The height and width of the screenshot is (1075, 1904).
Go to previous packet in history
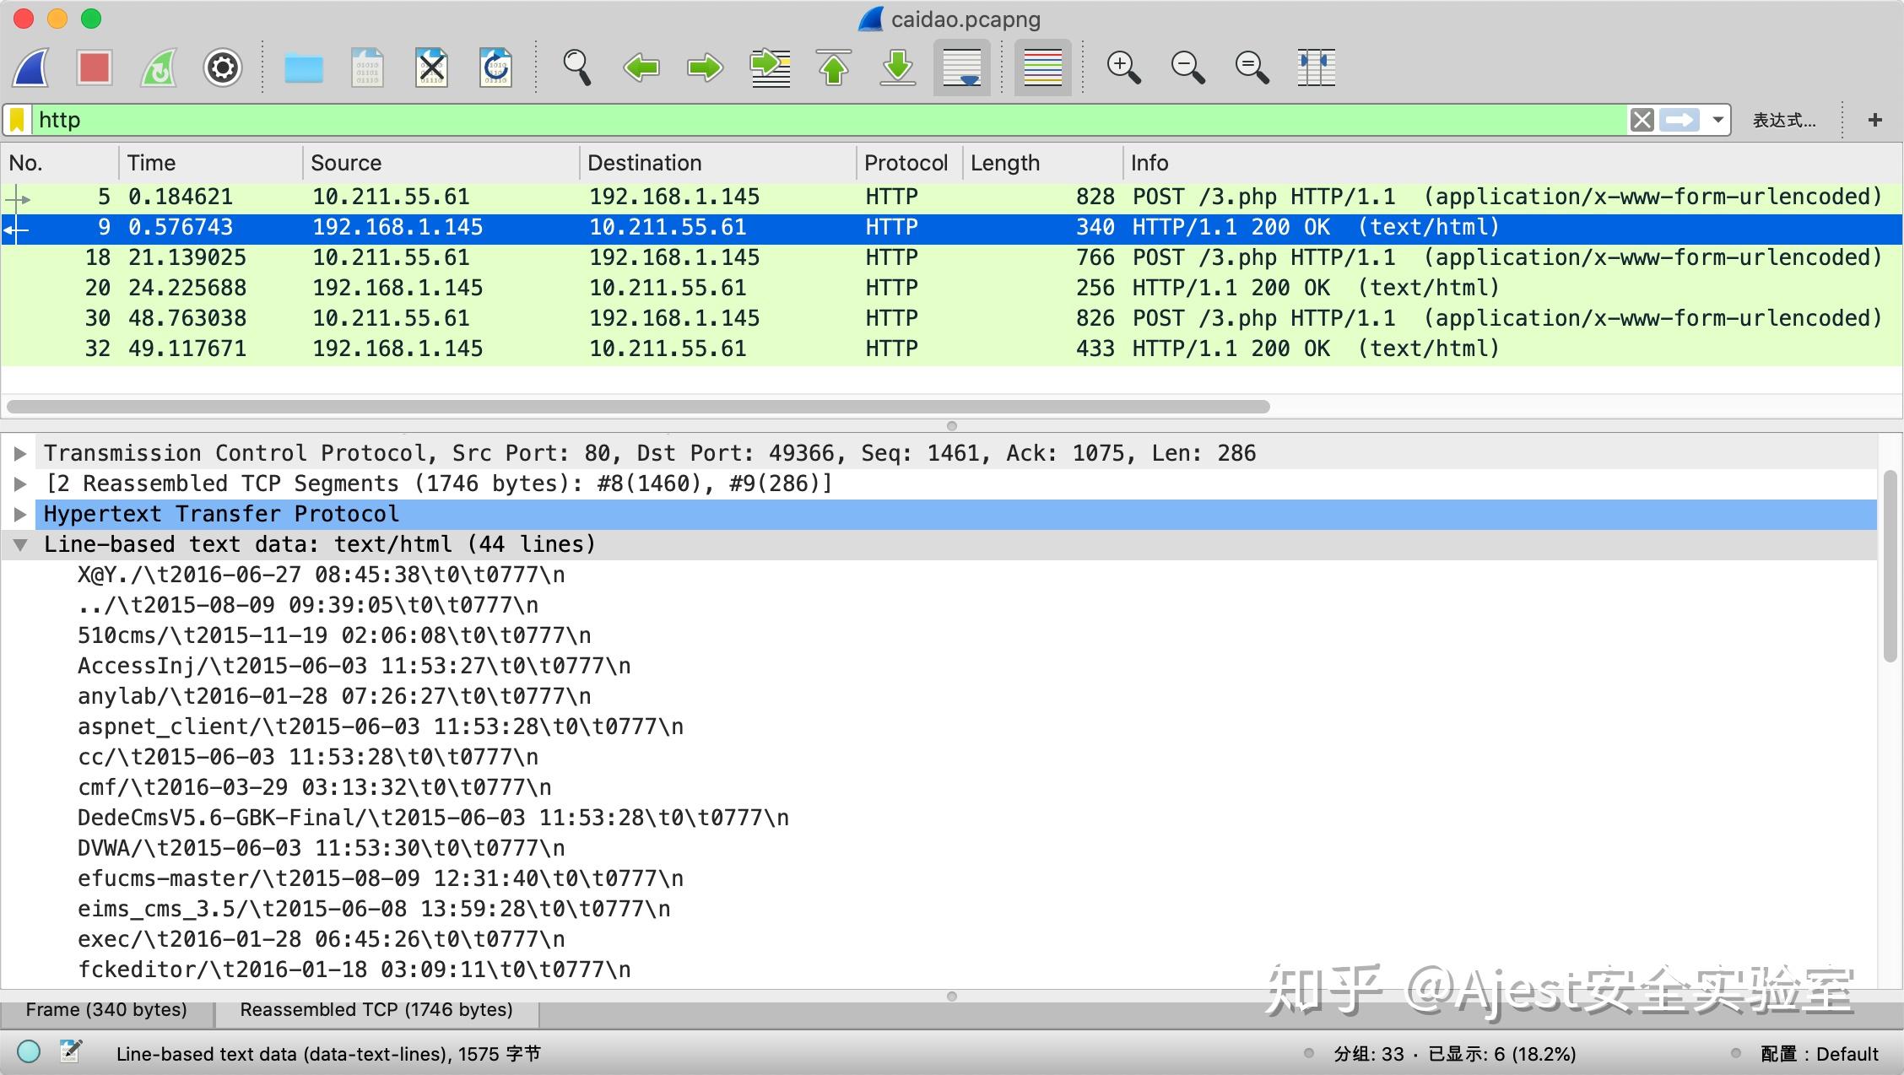pyautogui.click(x=641, y=68)
